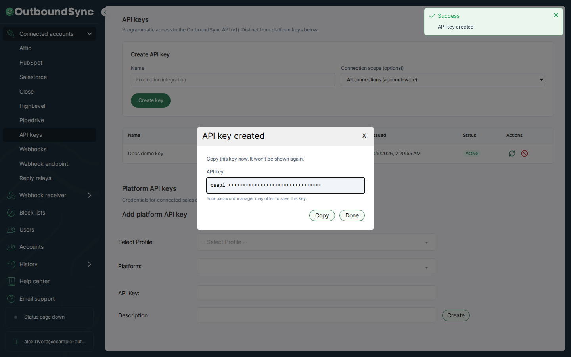Open Salesforce in the sidebar
This screenshot has width=571, height=357.
pos(33,77)
